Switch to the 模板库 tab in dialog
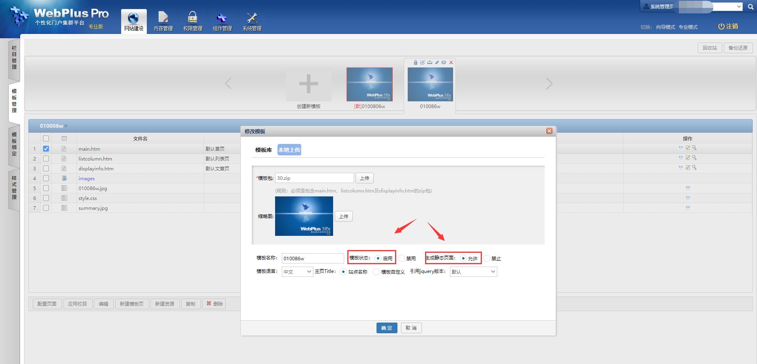 (263, 150)
